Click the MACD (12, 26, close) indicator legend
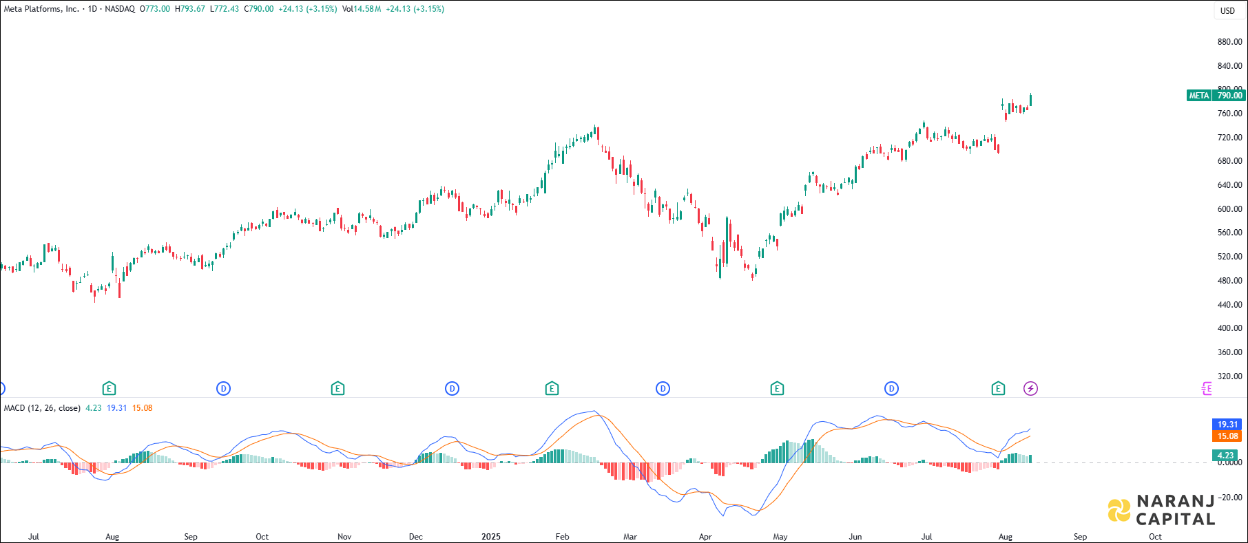This screenshot has height=543, width=1248. 42,408
